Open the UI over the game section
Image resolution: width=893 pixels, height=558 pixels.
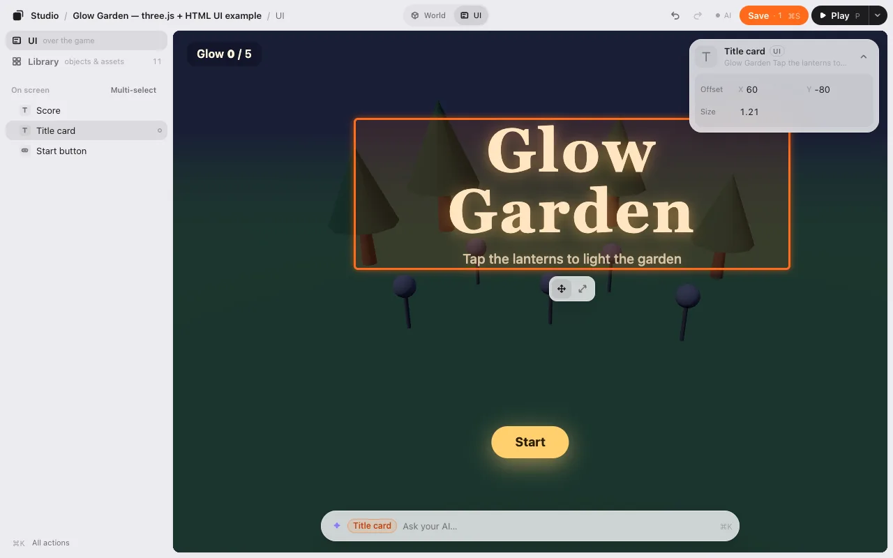coord(87,40)
